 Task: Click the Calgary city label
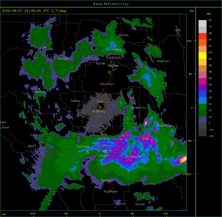[x=103, y=155]
